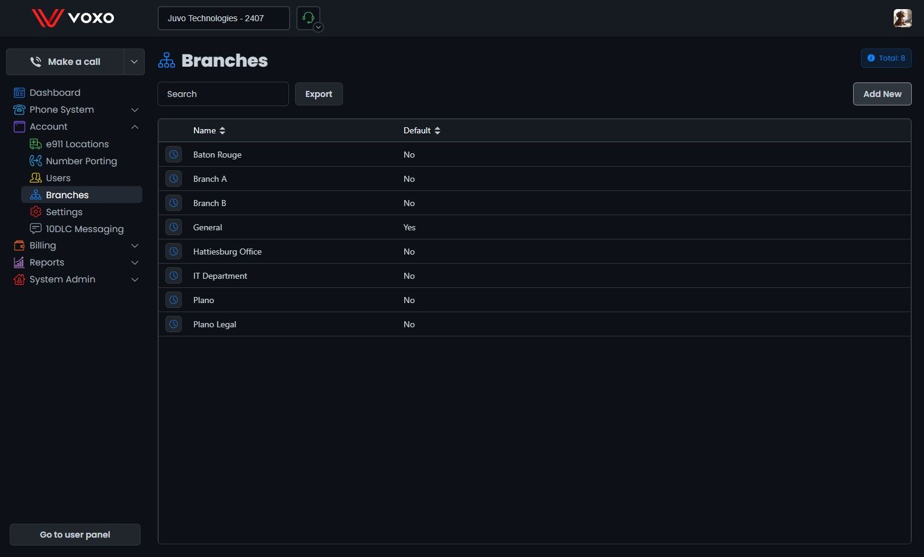Click the phone icon on Make a call

[x=36, y=62]
